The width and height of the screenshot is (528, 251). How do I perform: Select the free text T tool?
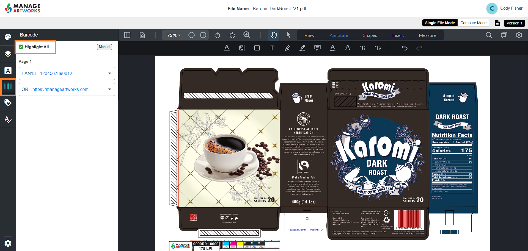coord(272,48)
